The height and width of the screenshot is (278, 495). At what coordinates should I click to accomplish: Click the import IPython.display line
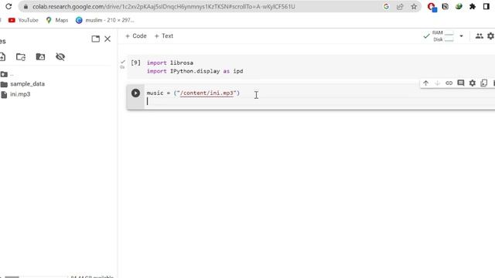195,71
